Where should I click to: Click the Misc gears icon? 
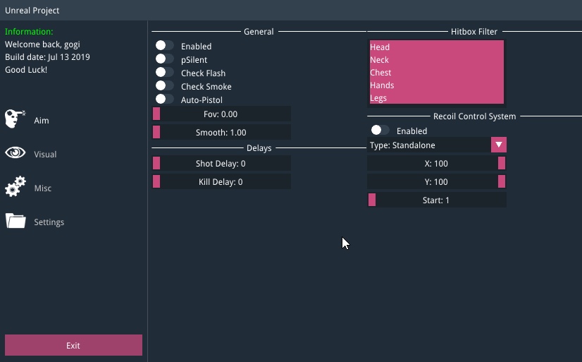16,187
